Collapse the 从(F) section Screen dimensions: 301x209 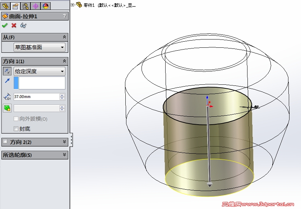(x=65, y=37)
